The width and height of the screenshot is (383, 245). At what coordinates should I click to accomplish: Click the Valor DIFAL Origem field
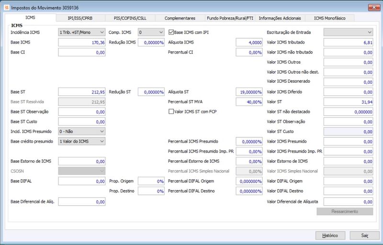(x=349, y=181)
